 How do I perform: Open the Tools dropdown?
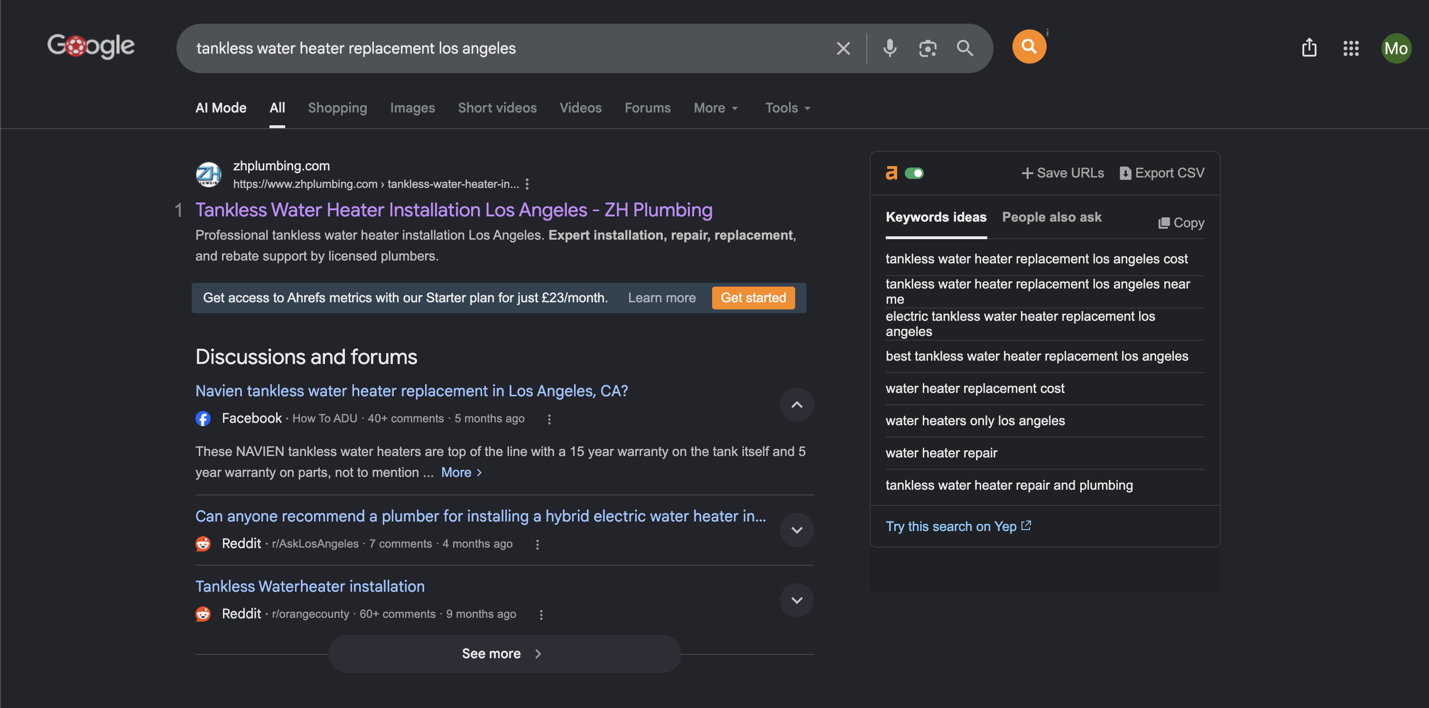(x=788, y=108)
